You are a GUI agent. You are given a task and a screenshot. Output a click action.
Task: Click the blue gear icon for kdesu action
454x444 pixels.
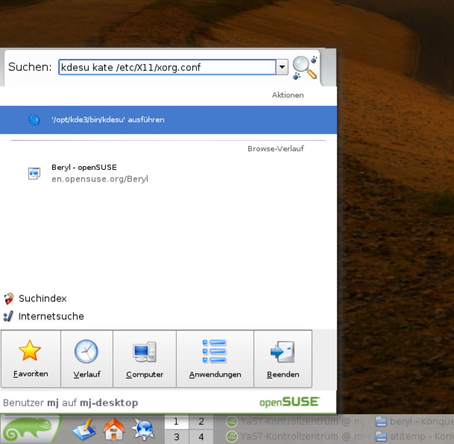pyautogui.click(x=34, y=120)
